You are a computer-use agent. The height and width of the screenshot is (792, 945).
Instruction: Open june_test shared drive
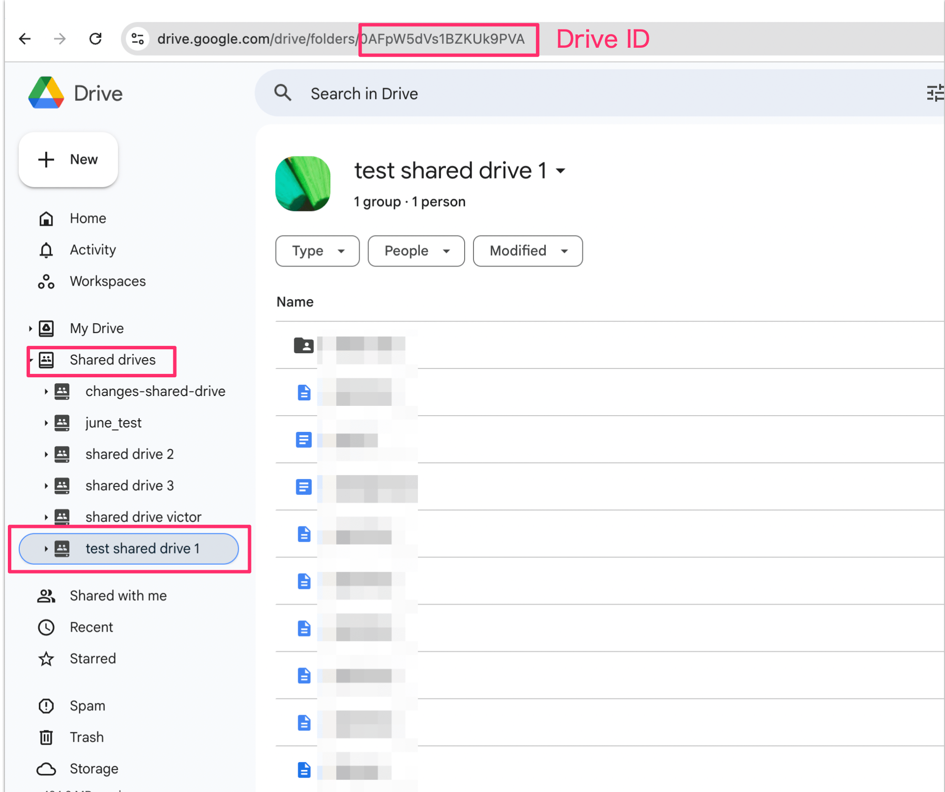click(x=113, y=423)
